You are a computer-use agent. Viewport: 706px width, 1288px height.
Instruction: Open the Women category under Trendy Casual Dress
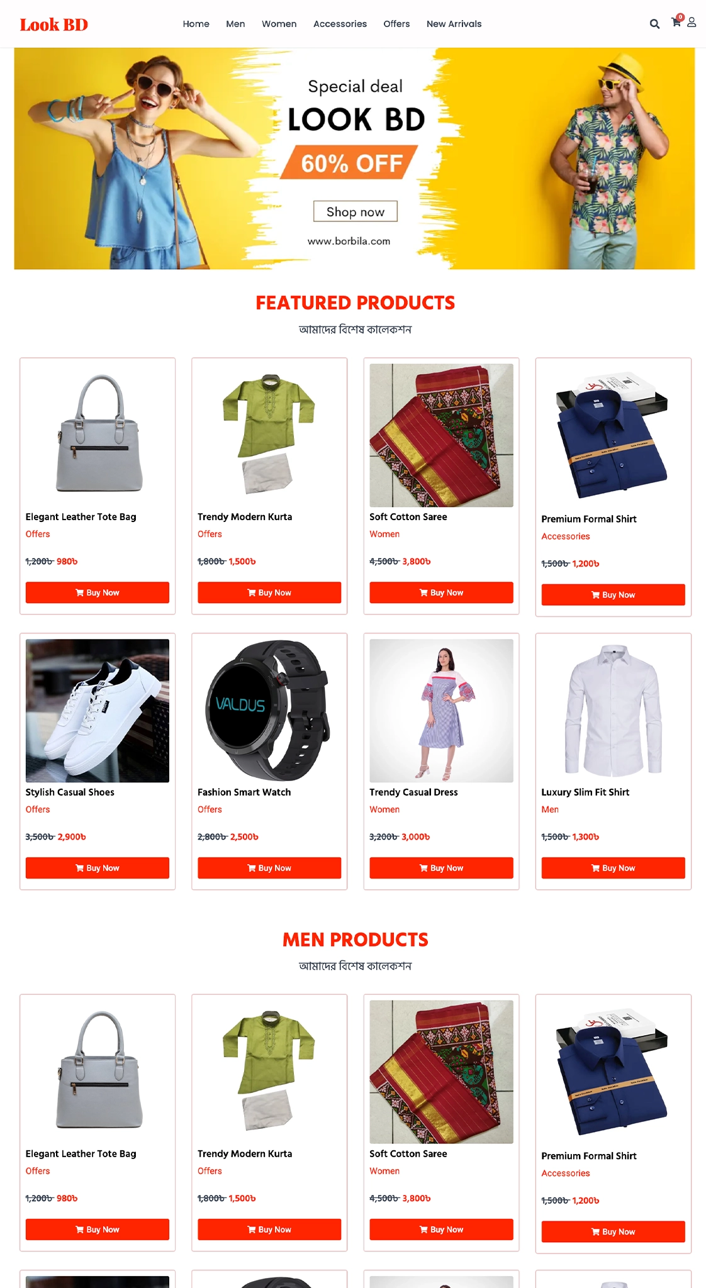tap(384, 809)
